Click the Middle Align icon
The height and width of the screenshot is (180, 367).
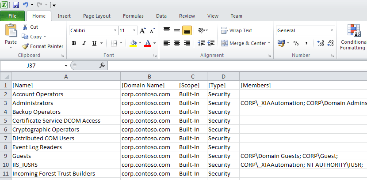177,30
